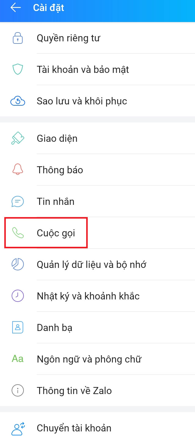Select the green phone icon for Cuộc gọi
The width and height of the screenshot is (195, 436).
pyautogui.click(x=17, y=233)
